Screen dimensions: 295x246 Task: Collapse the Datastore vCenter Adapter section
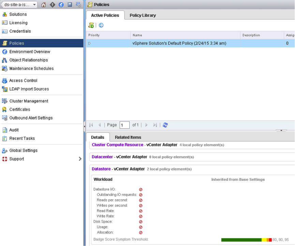click(x=101, y=169)
